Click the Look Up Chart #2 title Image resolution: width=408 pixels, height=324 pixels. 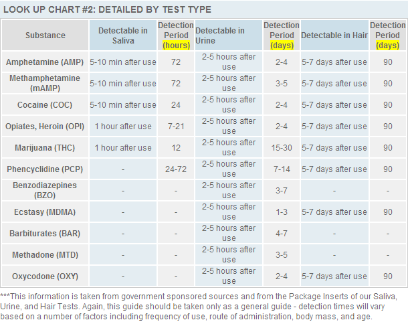[107, 9]
